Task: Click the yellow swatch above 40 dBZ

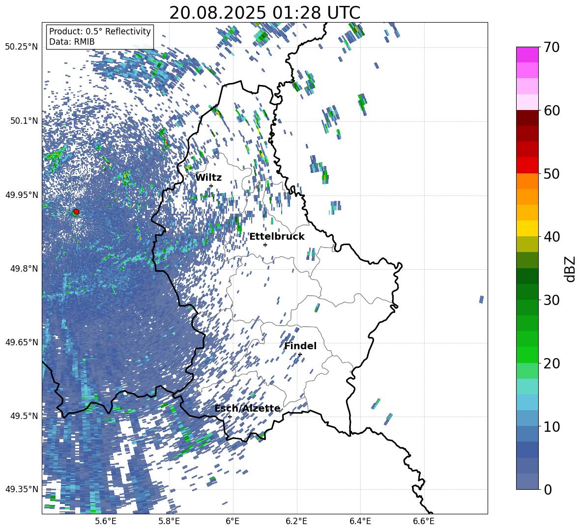Action: click(527, 228)
